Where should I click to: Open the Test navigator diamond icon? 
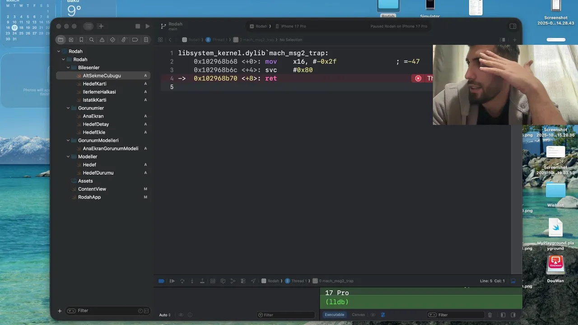[113, 40]
